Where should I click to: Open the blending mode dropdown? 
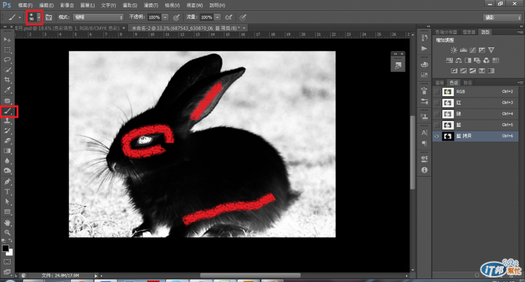pyautogui.click(x=98, y=18)
